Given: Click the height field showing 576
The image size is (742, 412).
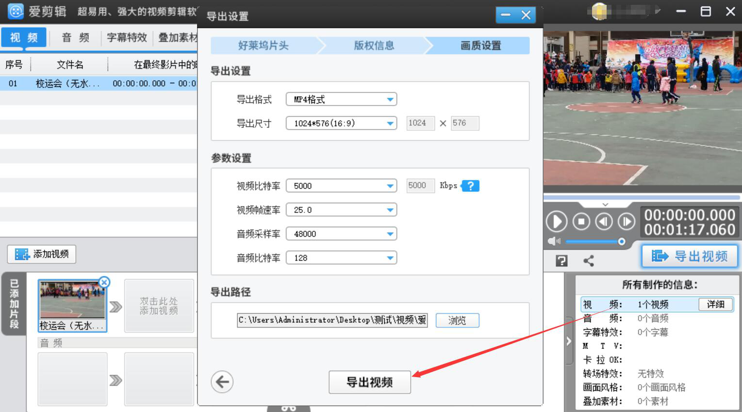Looking at the screenshot, I should click(465, 123).
